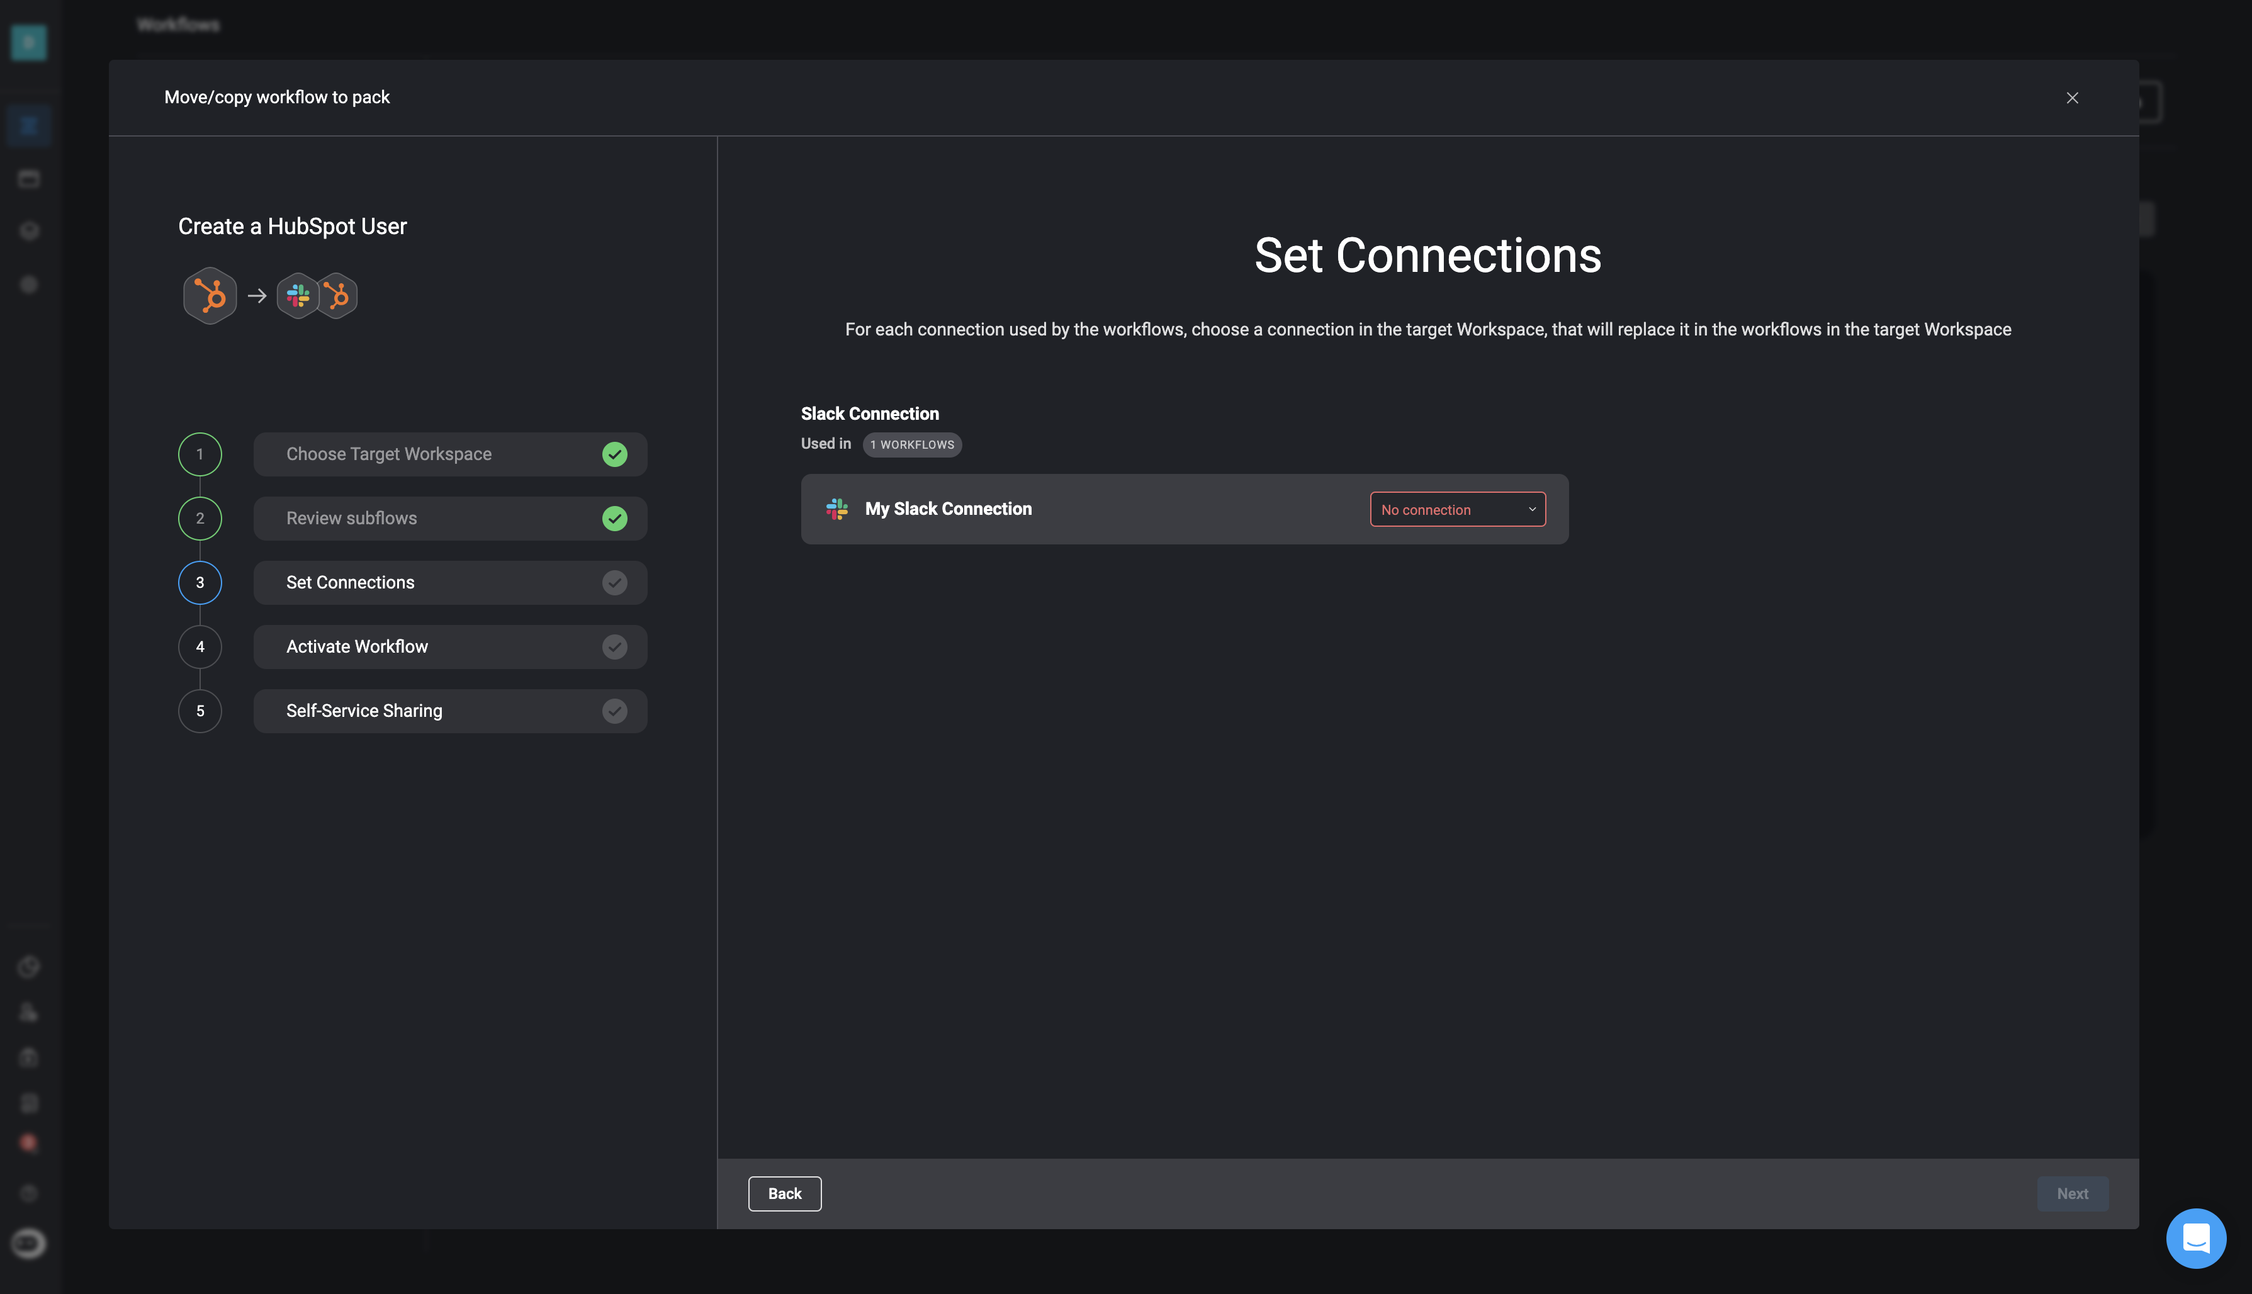
Task: Click the Slack hexagon icon in workflow
Action: pos(298,295)
